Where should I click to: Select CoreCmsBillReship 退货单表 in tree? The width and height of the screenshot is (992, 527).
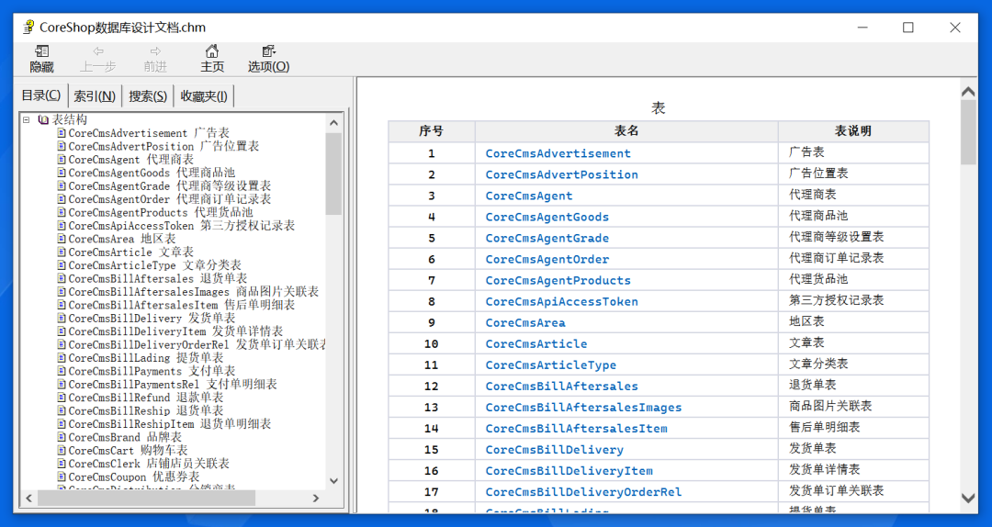coord(146,410)
